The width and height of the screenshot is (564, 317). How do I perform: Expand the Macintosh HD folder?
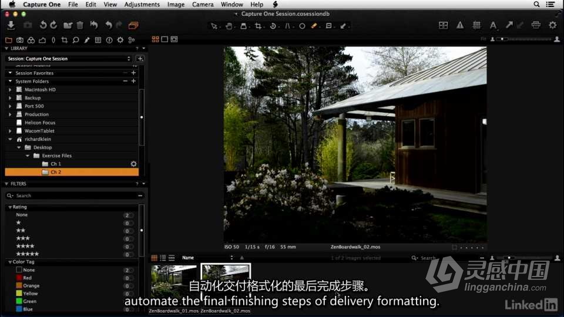pyautogui.click(x=10, y=90)
